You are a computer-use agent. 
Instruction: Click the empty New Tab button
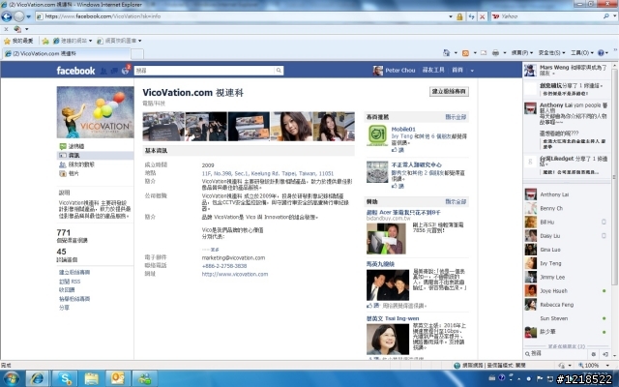[137, 54]
